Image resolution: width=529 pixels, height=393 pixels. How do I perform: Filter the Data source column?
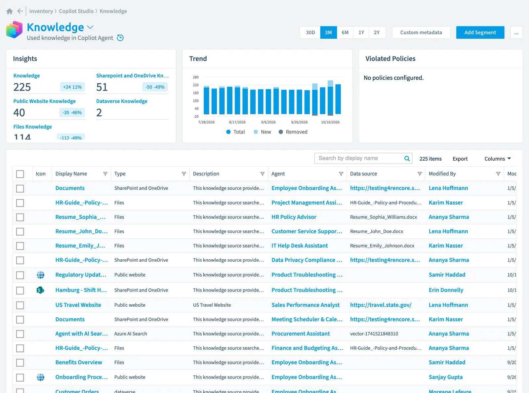pos(420,174)
